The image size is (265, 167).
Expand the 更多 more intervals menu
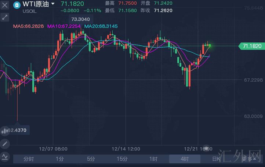[x=248, y=159]
